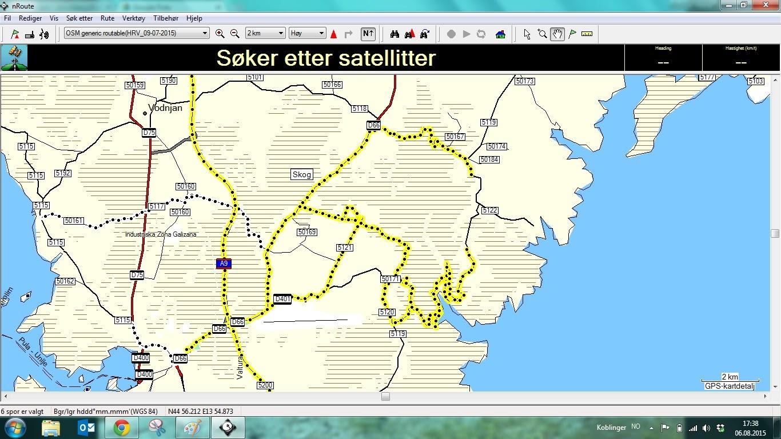
Task: Click the footprints track icon
Action: 45,34
